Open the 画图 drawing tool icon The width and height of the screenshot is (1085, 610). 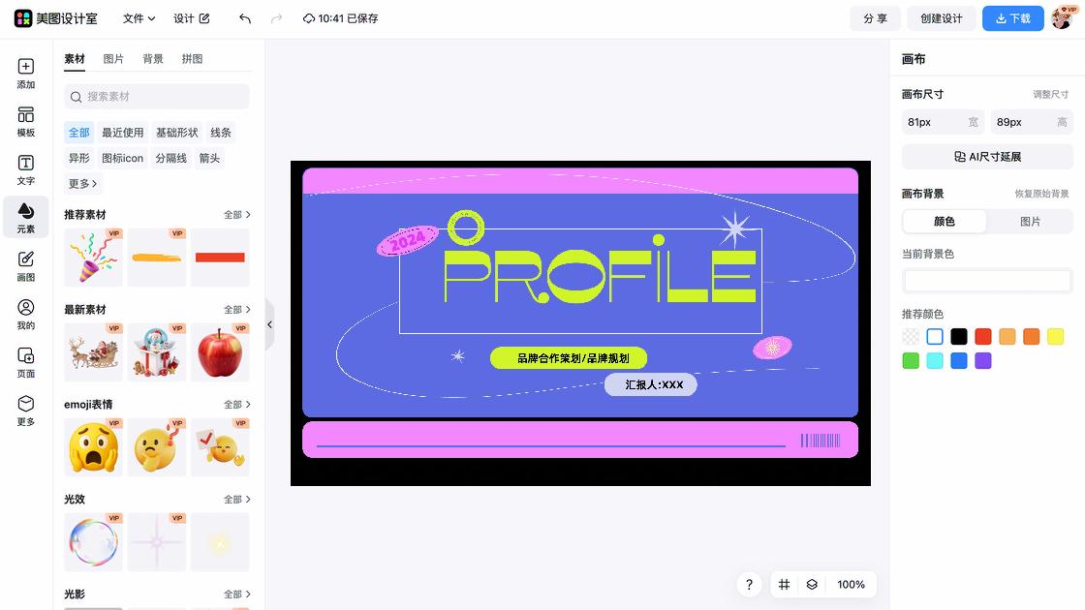coord(25,265)
